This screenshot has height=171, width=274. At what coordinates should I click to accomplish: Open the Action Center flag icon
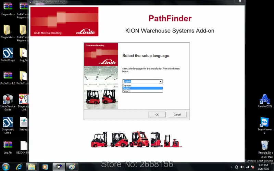tap(252, 167)
